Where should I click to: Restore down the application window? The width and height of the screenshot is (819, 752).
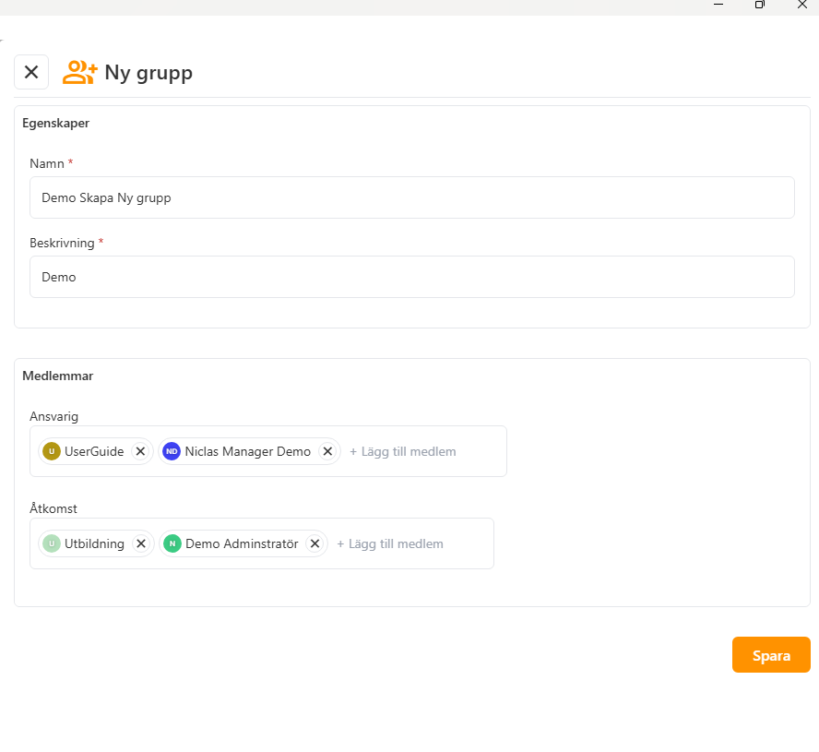pos(760,5)
